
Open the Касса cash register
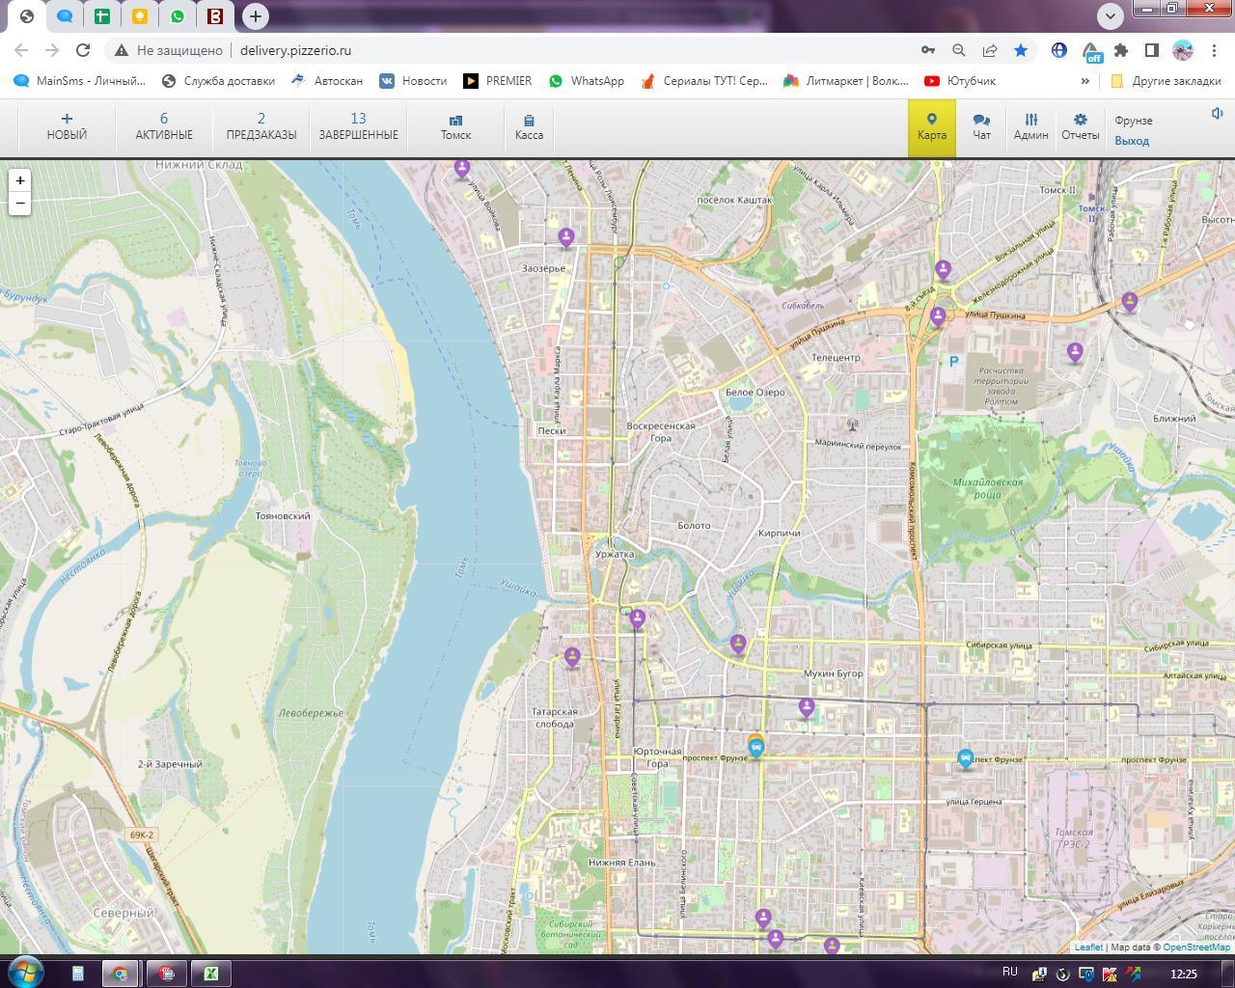point(529,126)
